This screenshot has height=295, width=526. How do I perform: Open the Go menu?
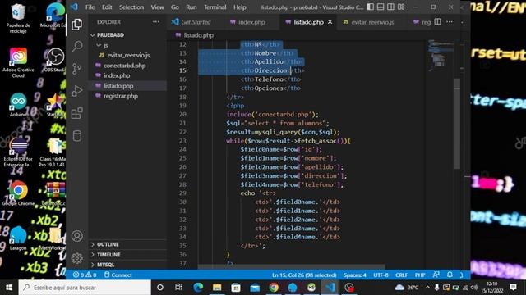click(x=175, y=7)
